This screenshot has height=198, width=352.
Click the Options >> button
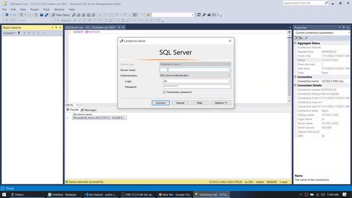[221, 103]
